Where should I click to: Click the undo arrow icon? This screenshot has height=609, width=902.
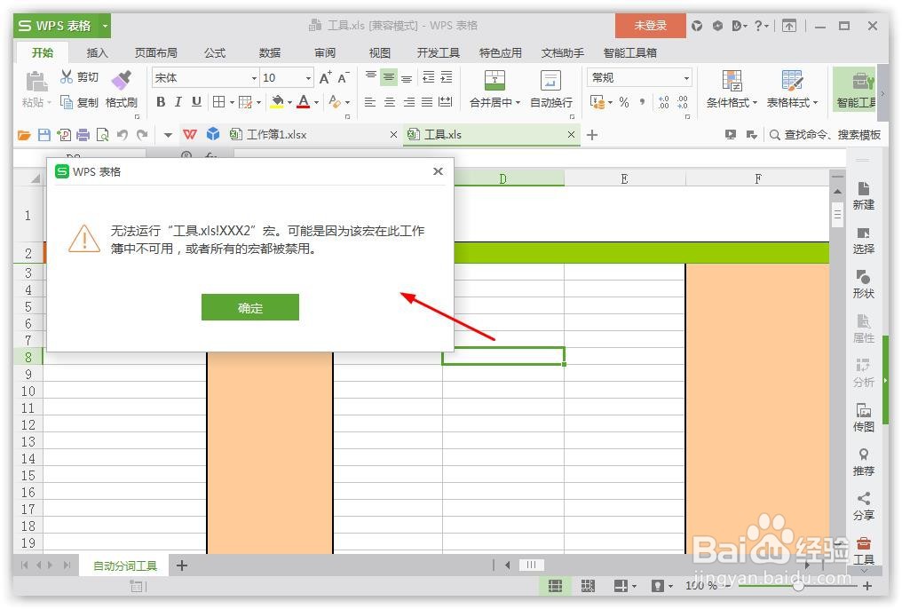123,135
